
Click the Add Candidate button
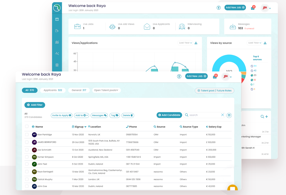pyautogui.click(x=169, y=115)
